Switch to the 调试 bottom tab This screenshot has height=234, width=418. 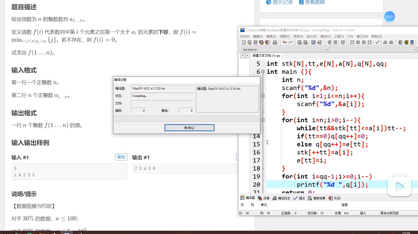click(299, 198)
